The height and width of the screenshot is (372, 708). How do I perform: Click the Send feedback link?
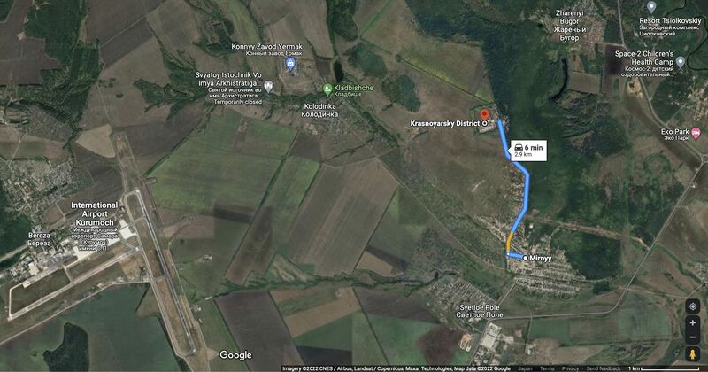pos(604,368)
